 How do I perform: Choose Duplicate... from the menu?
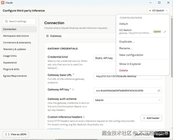tap(127, 42)
